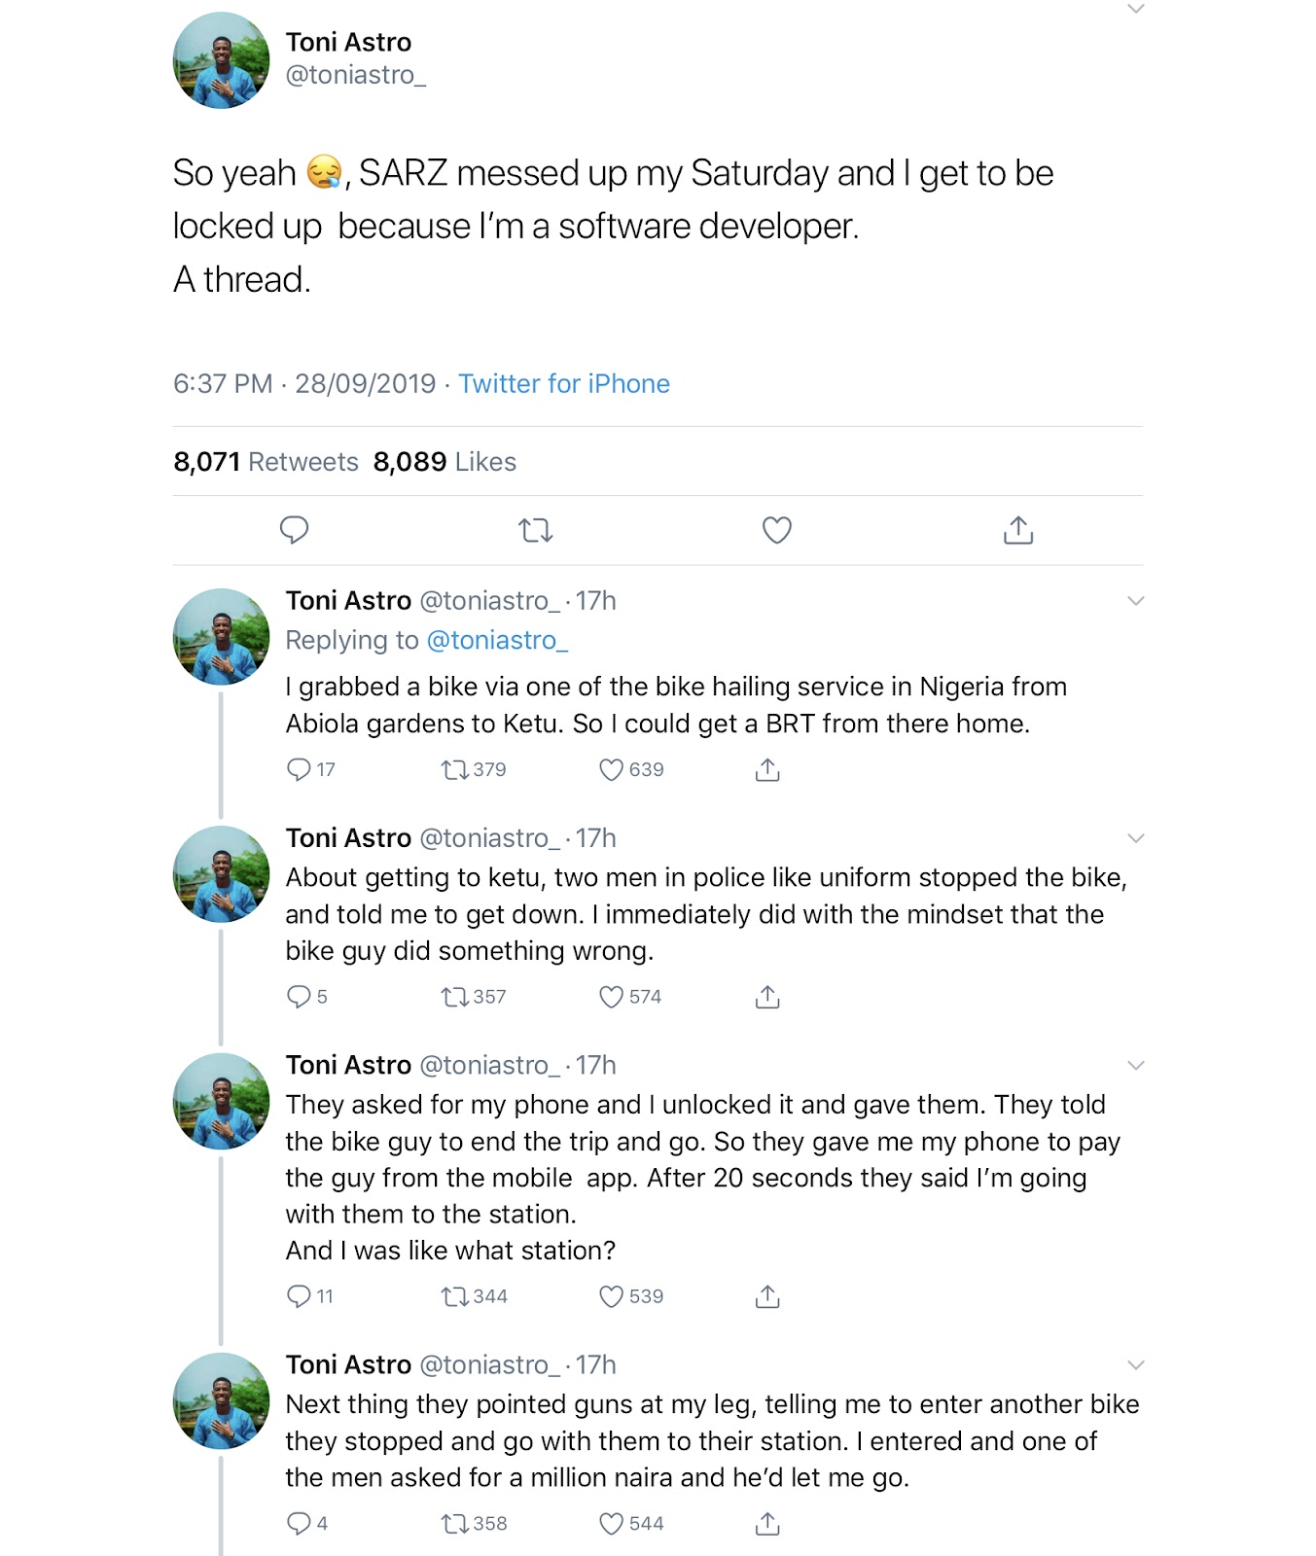Expand options chevron on Abiola gardens tweet
This screenshot has height=1556, width=1316.
point(1135,601)
